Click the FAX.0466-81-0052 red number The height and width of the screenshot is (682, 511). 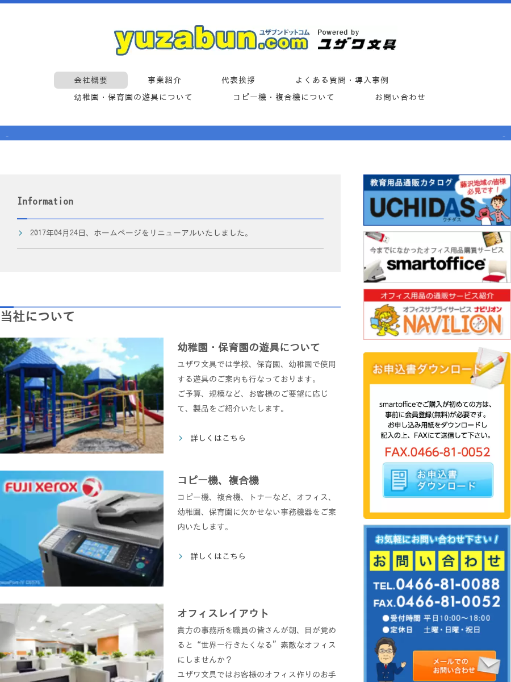click(x=437, y=452)
